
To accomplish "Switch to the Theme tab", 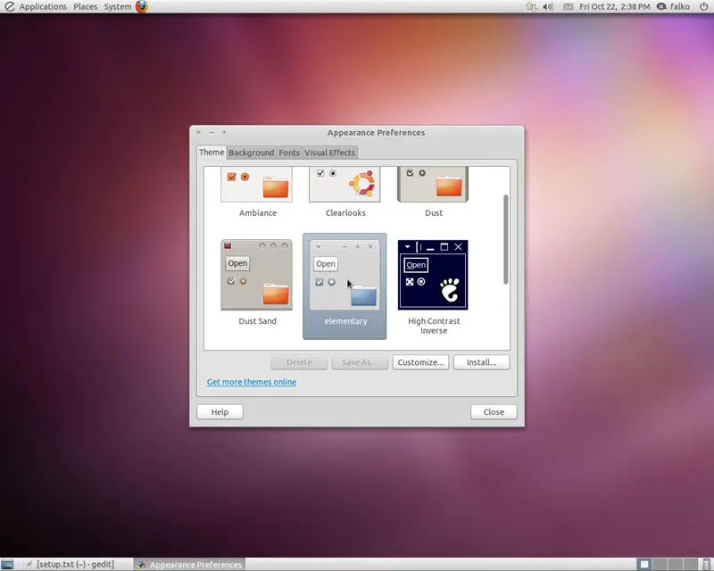I will tap(212, 152).
